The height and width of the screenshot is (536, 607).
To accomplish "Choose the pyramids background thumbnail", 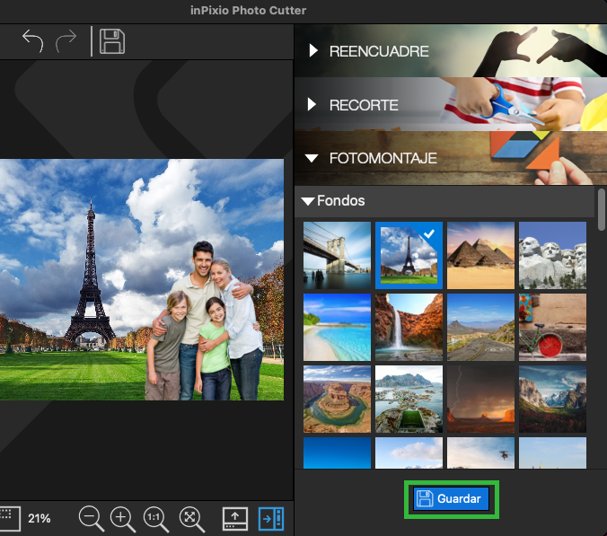I will (480, 255).
